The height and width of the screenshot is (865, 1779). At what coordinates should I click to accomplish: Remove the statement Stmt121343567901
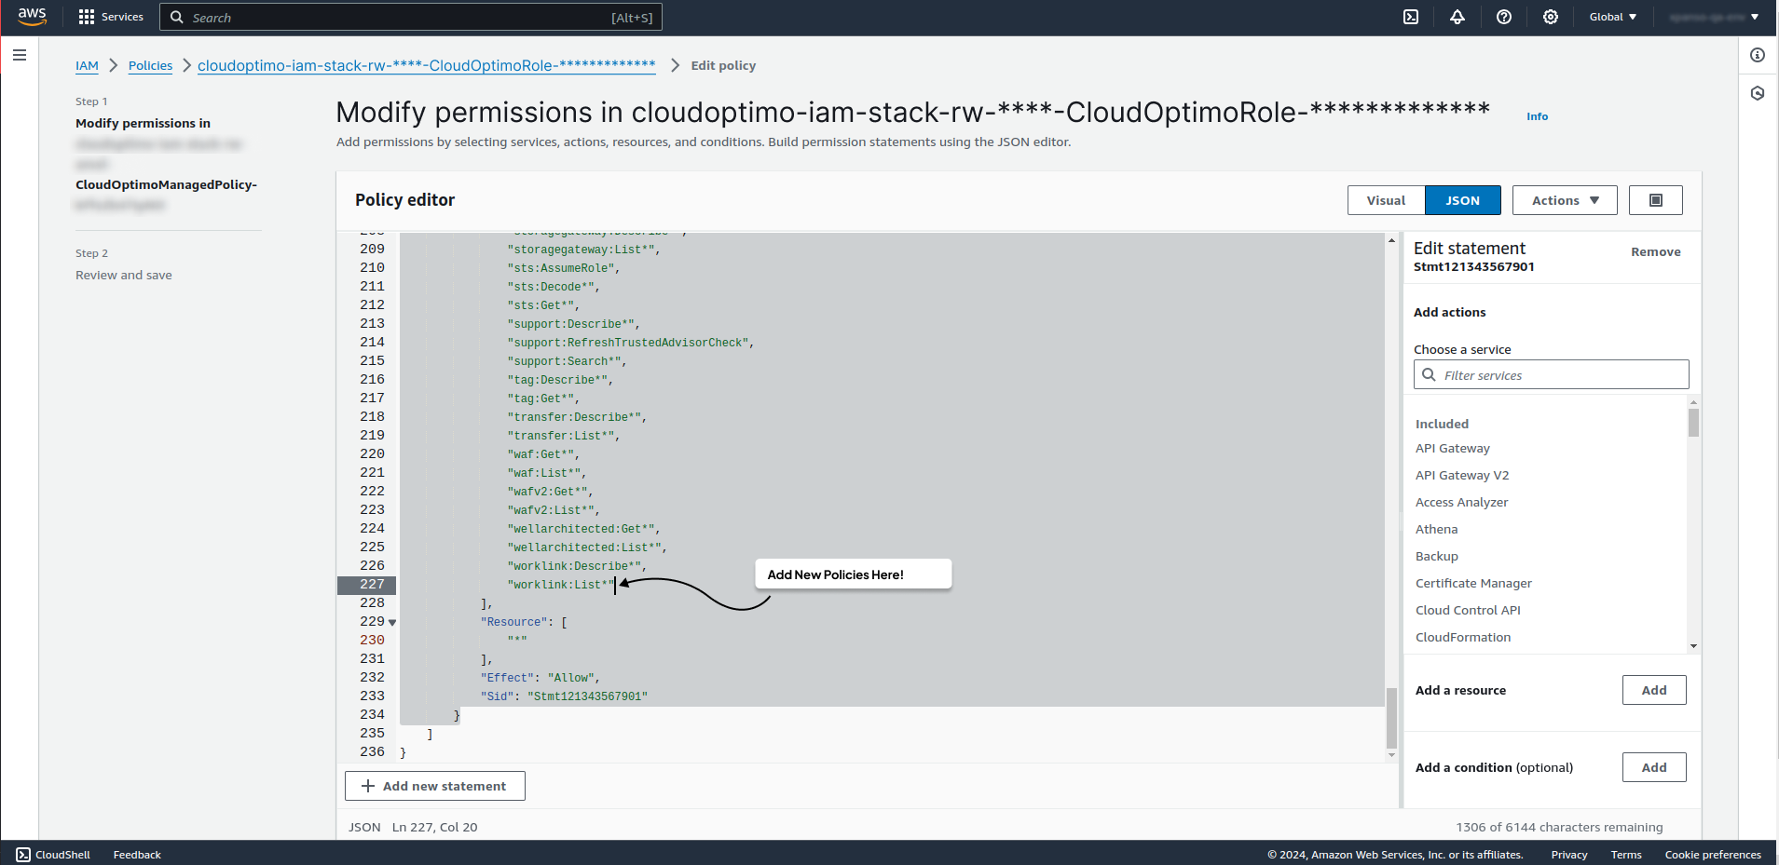pyautogui.click(x=1656, y=251)
